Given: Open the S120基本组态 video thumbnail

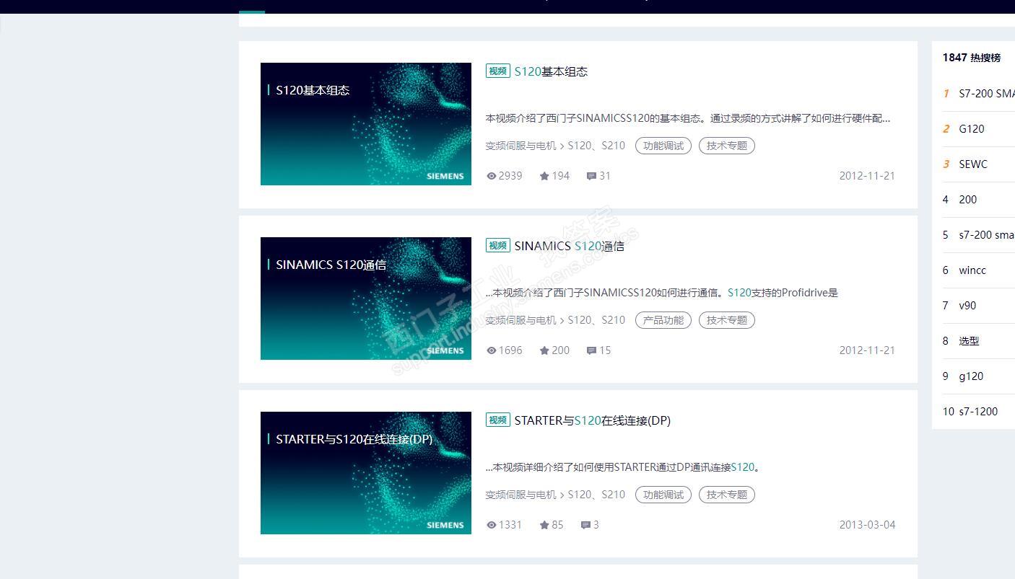Looking at the screenshot, I should click(x=366, y=124).
